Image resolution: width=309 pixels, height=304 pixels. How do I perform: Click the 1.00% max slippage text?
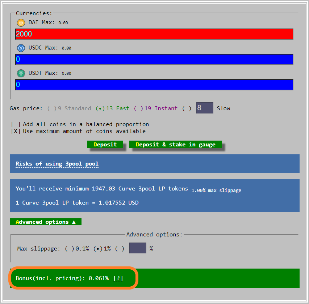216,190
